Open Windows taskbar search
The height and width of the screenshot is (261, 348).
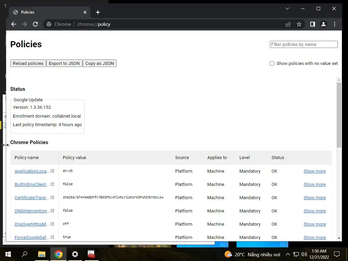(x=24, y=254)
